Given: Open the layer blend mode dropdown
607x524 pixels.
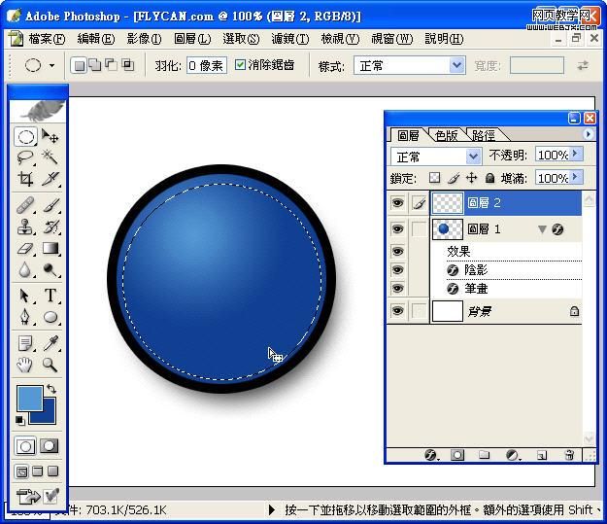Looking at the screenshot, I should [473, 156].
